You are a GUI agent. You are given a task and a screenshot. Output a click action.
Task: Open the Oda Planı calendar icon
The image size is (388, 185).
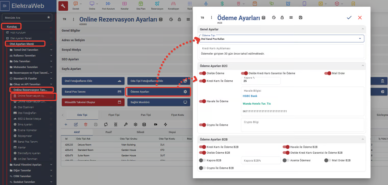[141, 4]
